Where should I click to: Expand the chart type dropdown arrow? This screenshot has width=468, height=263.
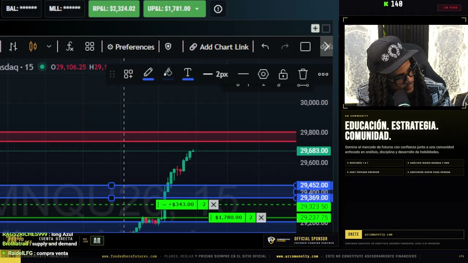coord(49,47)
